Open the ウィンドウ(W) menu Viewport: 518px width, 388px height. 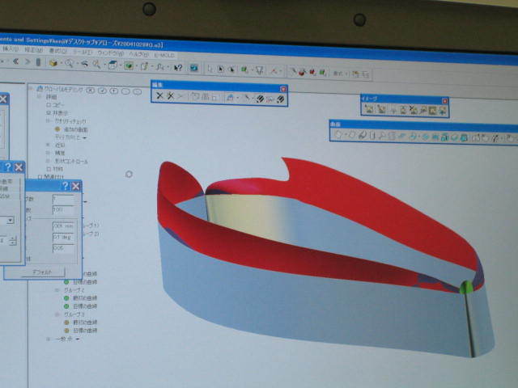110,53
